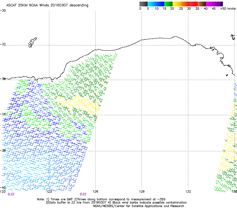Click the latitude label '-38'
Screen dimensions: 237x208
pos(3,150)
